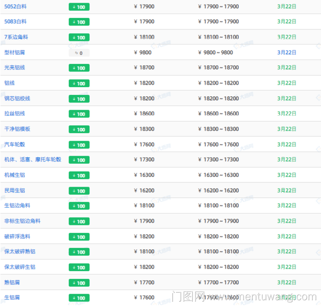
Task: Click the green change badge beside 拉丝铝线
Action: point(79,114)
